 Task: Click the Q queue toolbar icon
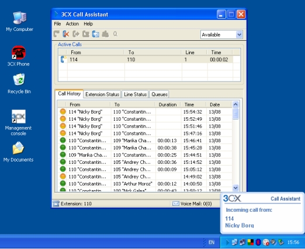pyautogui.click(x=115, y=34)
